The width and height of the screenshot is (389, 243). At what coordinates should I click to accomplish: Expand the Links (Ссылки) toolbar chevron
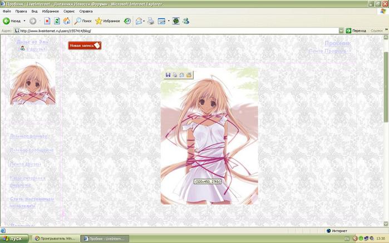coord(386,29)
